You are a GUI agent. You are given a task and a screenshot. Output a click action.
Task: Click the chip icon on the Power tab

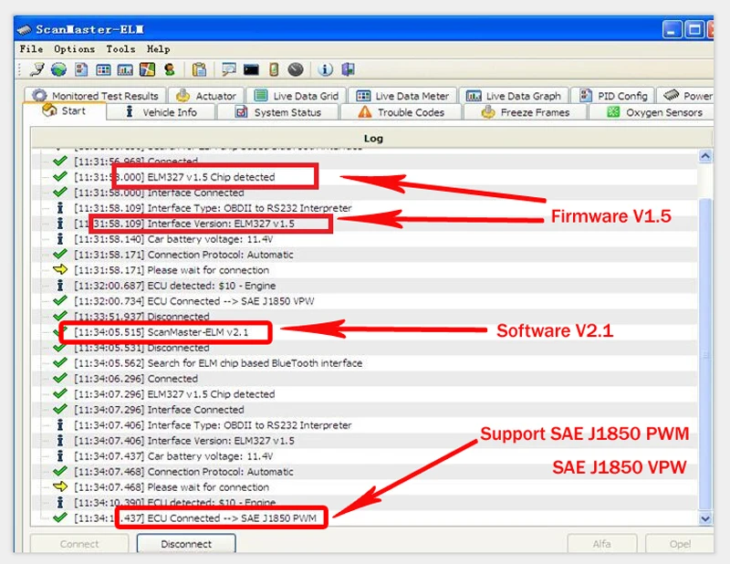point(672,95)
